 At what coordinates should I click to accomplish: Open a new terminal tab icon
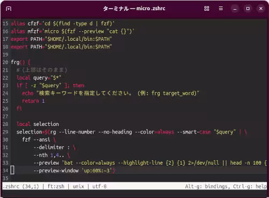click(9, 9)
